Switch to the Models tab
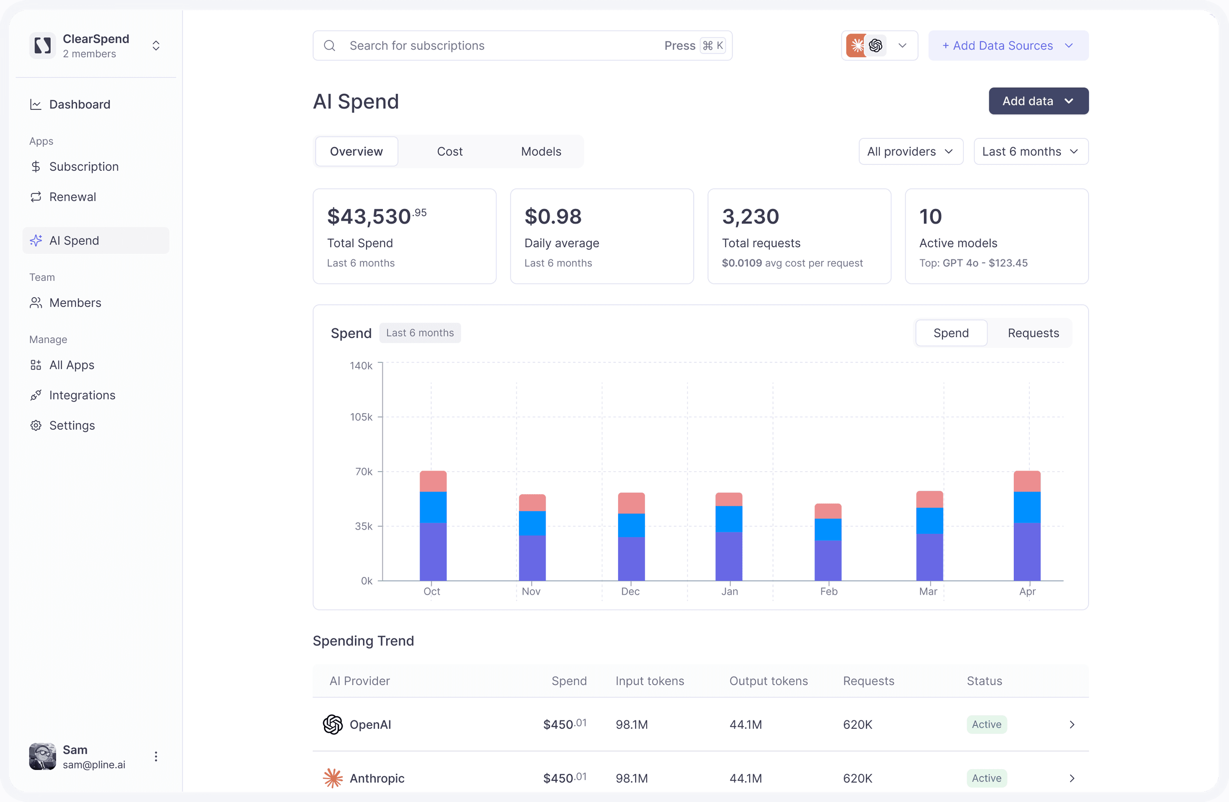 540,151
